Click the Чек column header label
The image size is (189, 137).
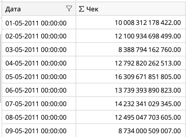93,9
